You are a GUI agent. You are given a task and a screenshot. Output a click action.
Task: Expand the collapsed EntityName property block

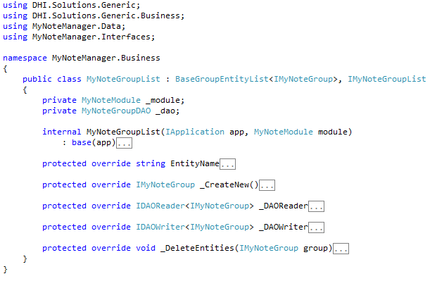click(228, 164)
